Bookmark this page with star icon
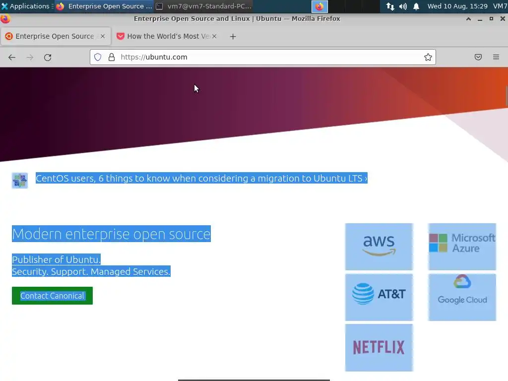Image resolution: width=508 pixels, height=381 pixels. pos(428,57)
